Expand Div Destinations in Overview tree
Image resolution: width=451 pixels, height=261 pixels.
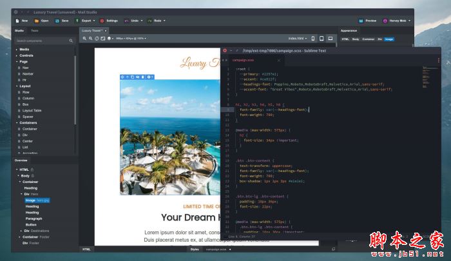click(22, 230)
